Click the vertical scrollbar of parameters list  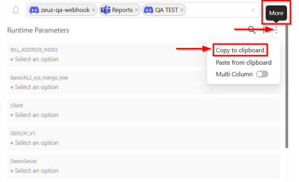point(287,97)
